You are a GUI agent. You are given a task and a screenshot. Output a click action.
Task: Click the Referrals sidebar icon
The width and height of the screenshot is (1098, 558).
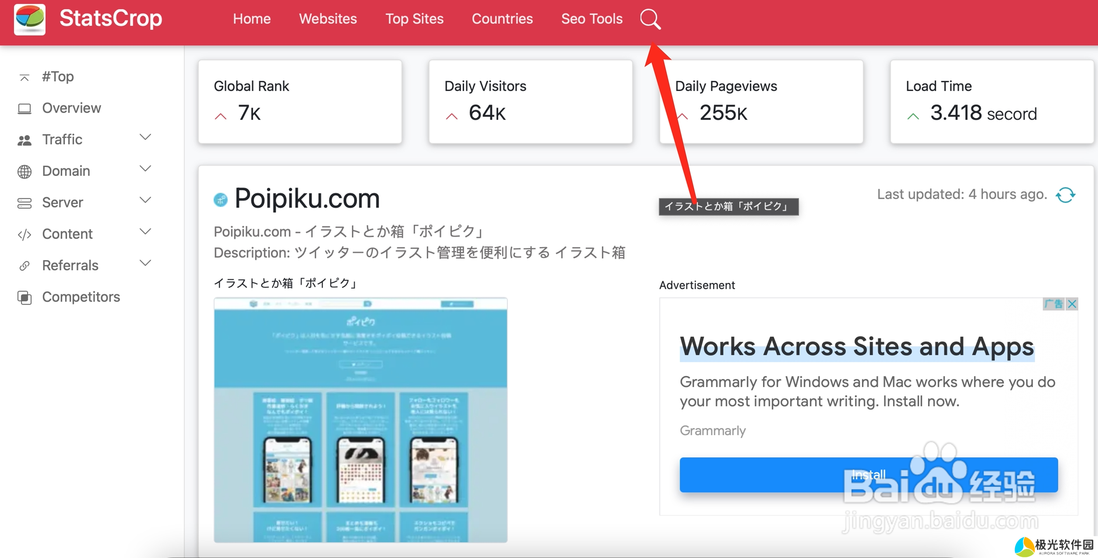[x=24, y=265]
